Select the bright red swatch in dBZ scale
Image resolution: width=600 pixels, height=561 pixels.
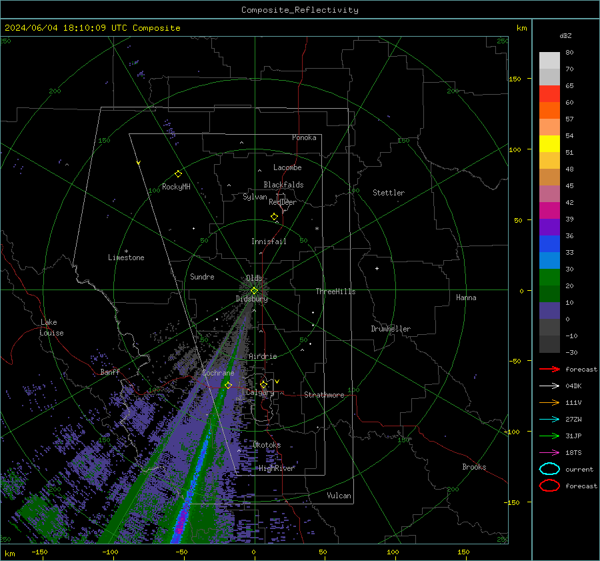point(549,94)
